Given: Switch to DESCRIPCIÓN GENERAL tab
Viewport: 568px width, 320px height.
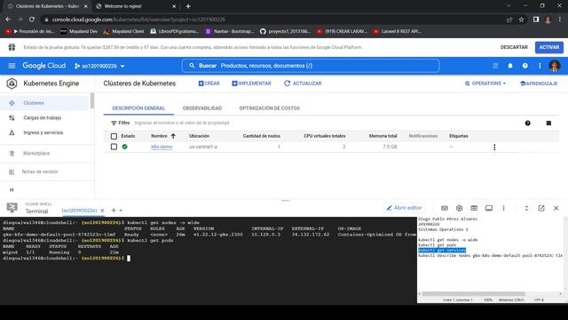Looking at the screenshot, I should click(x=138, y=108).
